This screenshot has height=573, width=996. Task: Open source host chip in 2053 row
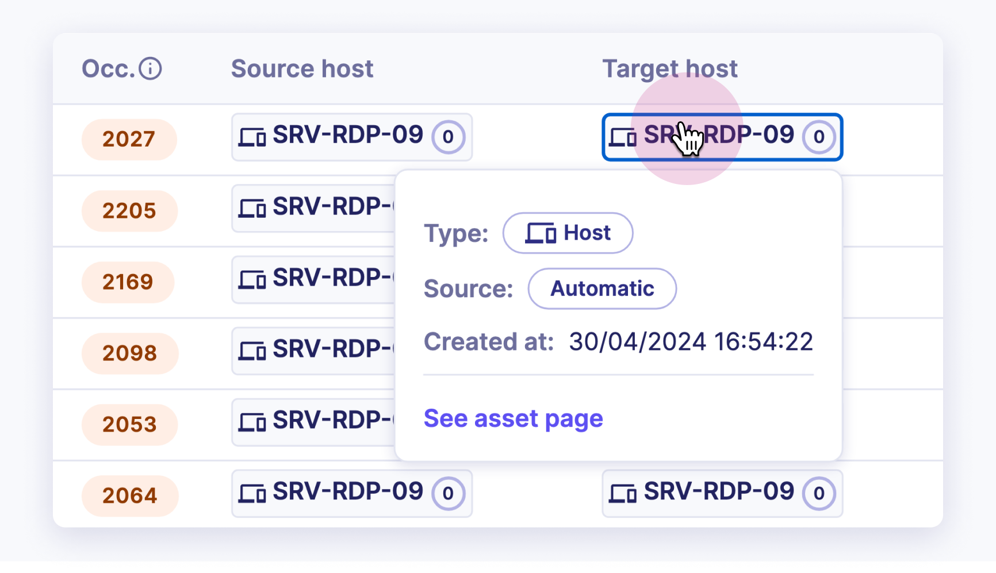click(x=313, y=422)
